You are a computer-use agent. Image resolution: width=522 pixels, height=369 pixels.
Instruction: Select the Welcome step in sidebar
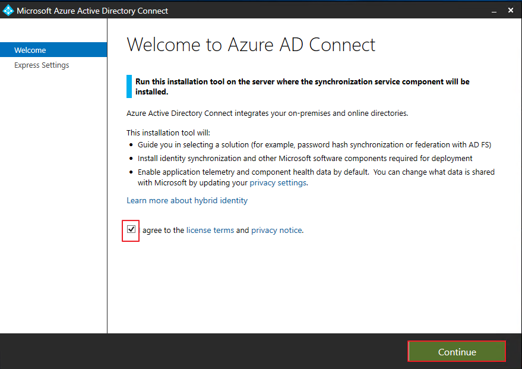[53, 50]
